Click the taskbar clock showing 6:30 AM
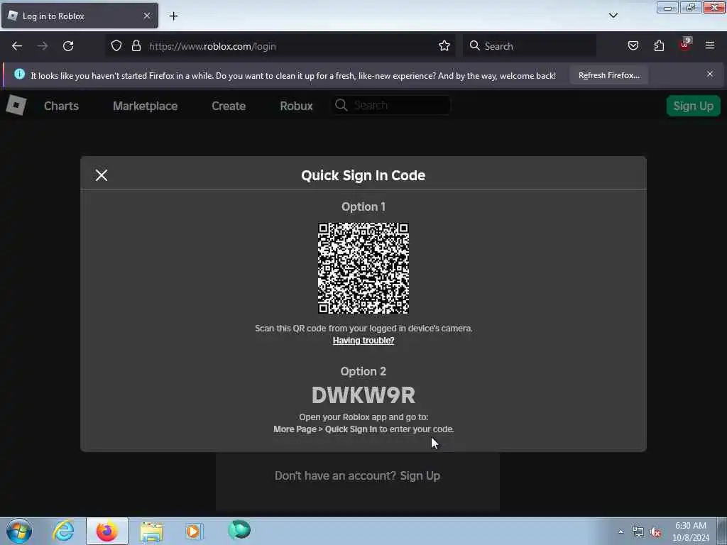727x545 pixels. 691,532
